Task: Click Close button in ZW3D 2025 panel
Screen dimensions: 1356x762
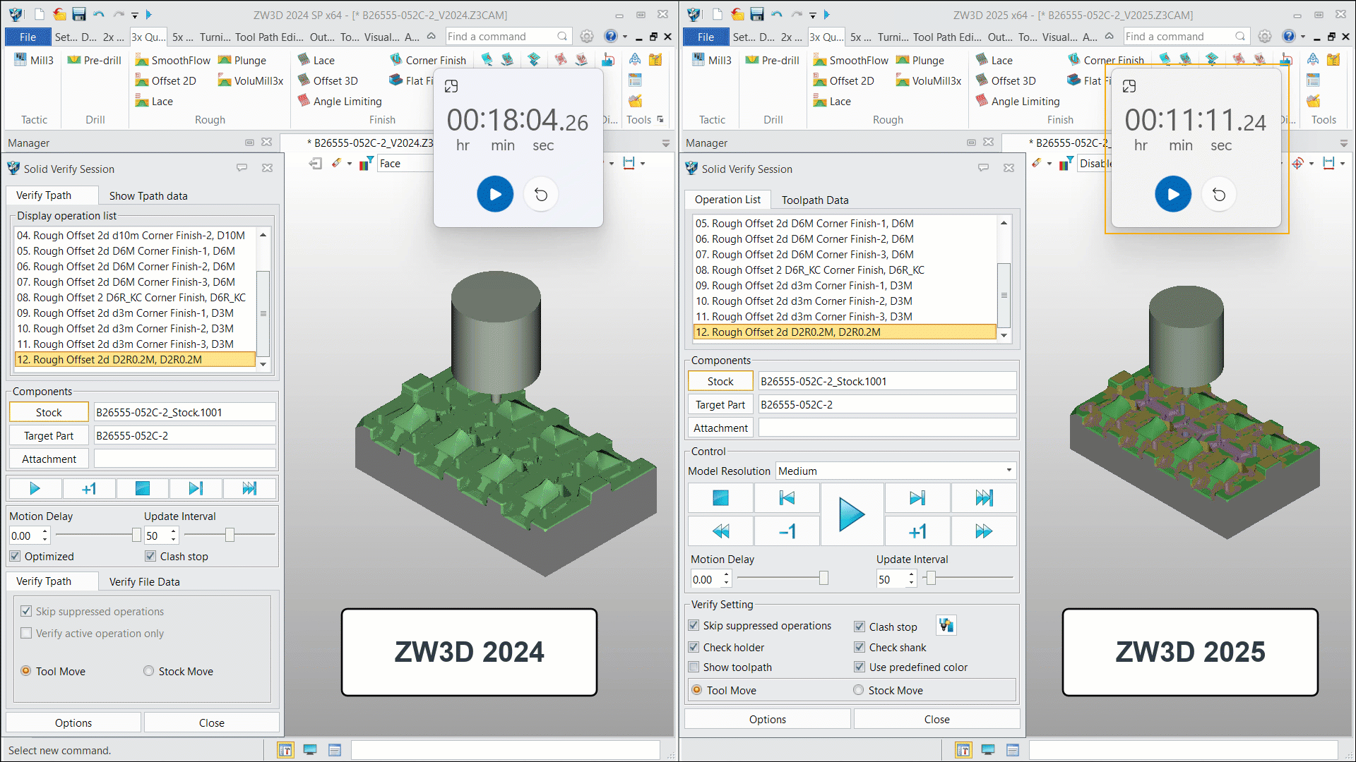Action: pyautogui.click(x=937, y=719)
